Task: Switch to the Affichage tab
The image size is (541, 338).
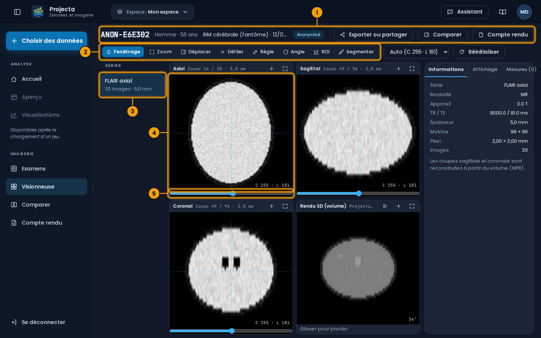Action: pos(485,69)
